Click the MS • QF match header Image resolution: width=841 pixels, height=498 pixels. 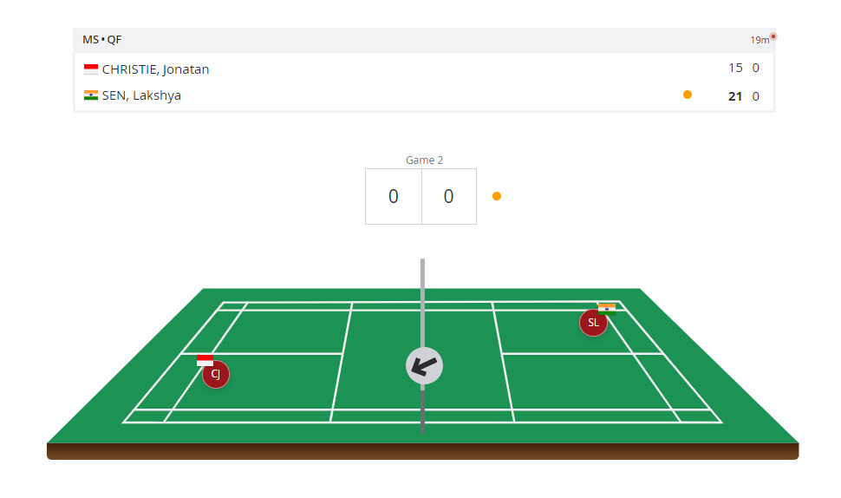[102, 39]
